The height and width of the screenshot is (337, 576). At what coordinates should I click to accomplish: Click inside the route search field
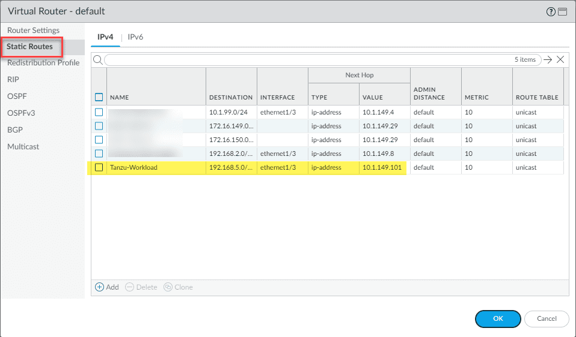[301, 59]
